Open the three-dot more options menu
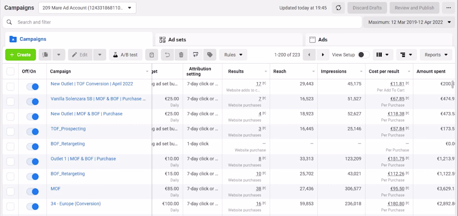This screenshot has height=216, width=458. pyautogui.click(x=449, y=8)
